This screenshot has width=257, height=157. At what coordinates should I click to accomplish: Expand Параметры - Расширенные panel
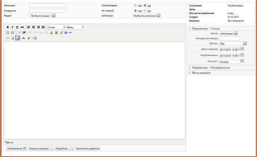point(220,68)
